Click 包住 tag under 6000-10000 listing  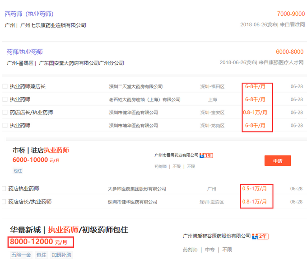(18, 171)
